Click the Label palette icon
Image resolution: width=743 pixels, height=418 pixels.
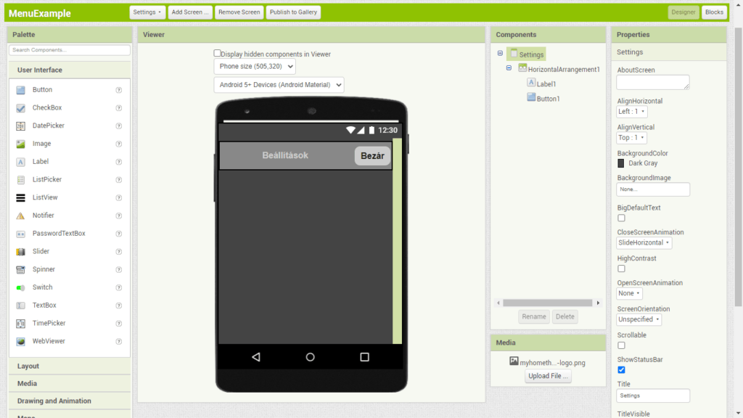[20, 162]
